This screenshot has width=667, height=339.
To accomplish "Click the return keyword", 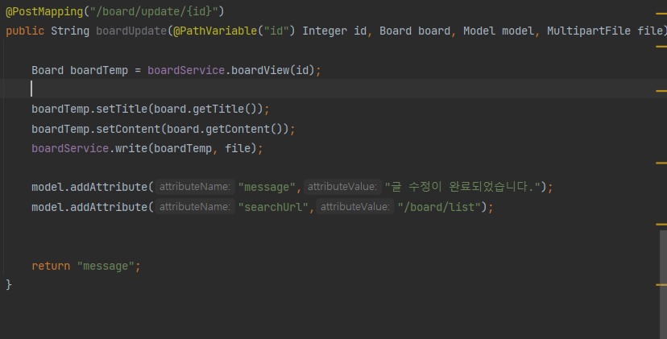I will pos(51,267).
